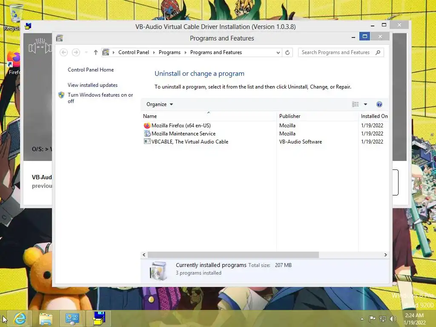Open view options dropdown arrow

[x=365, y=104]
